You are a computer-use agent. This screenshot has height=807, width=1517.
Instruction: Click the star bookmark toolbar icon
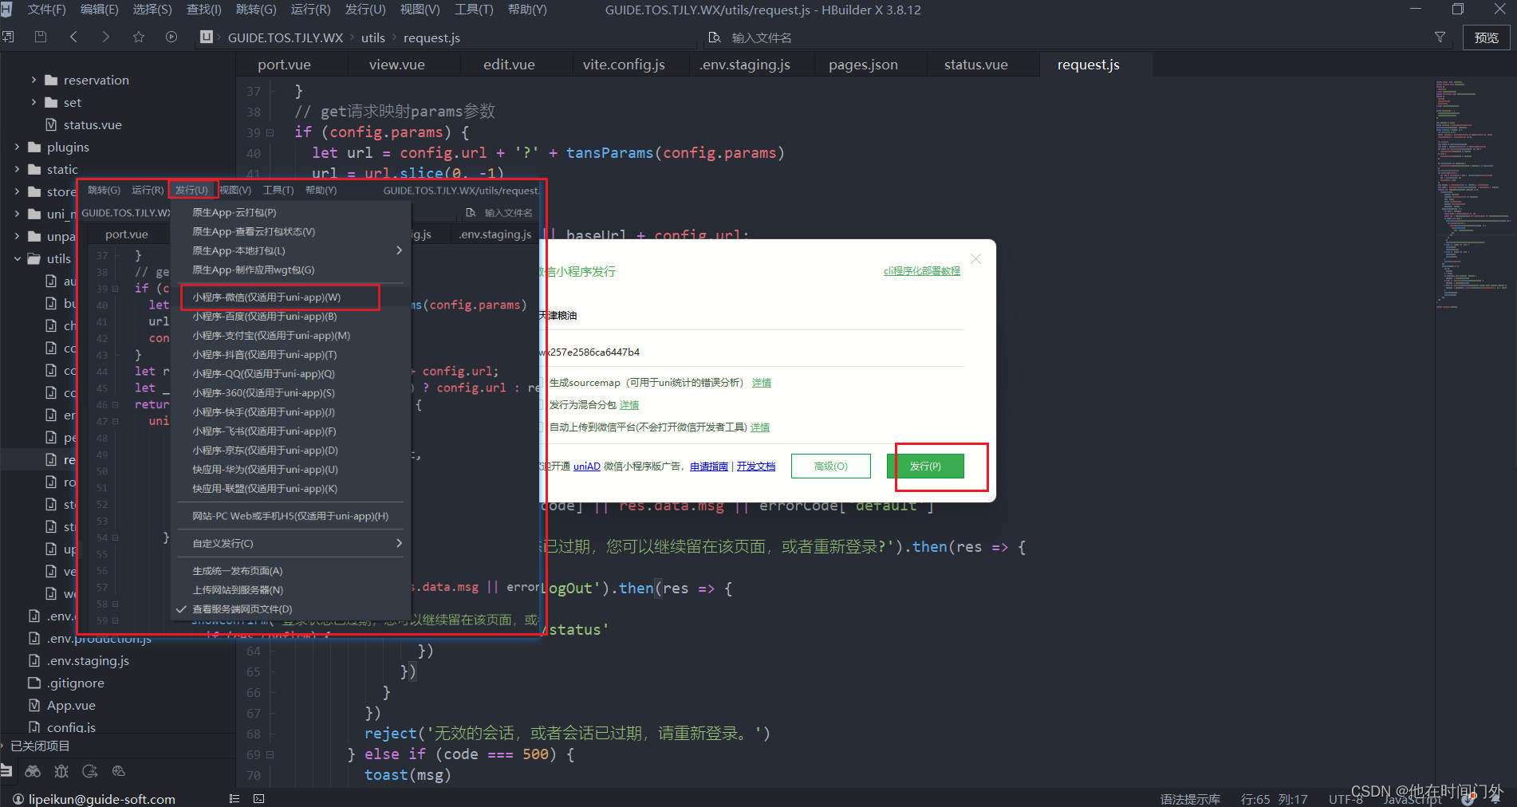pyautogui.click(x=139, y=37)
